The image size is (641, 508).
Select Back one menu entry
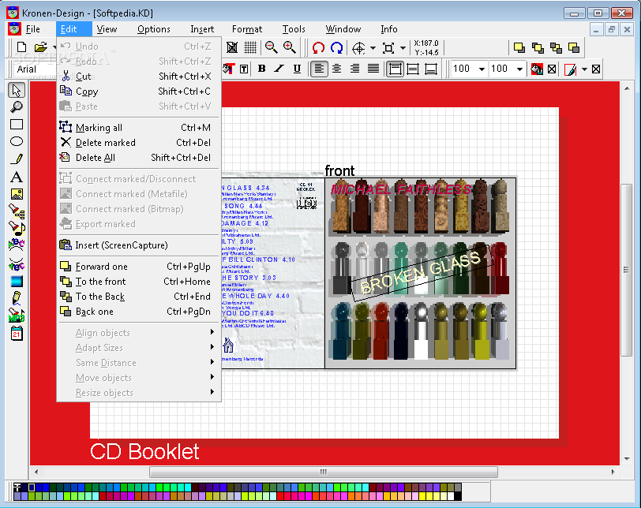(139, 312)
